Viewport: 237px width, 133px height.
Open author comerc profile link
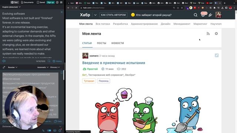tap(94, 56)
